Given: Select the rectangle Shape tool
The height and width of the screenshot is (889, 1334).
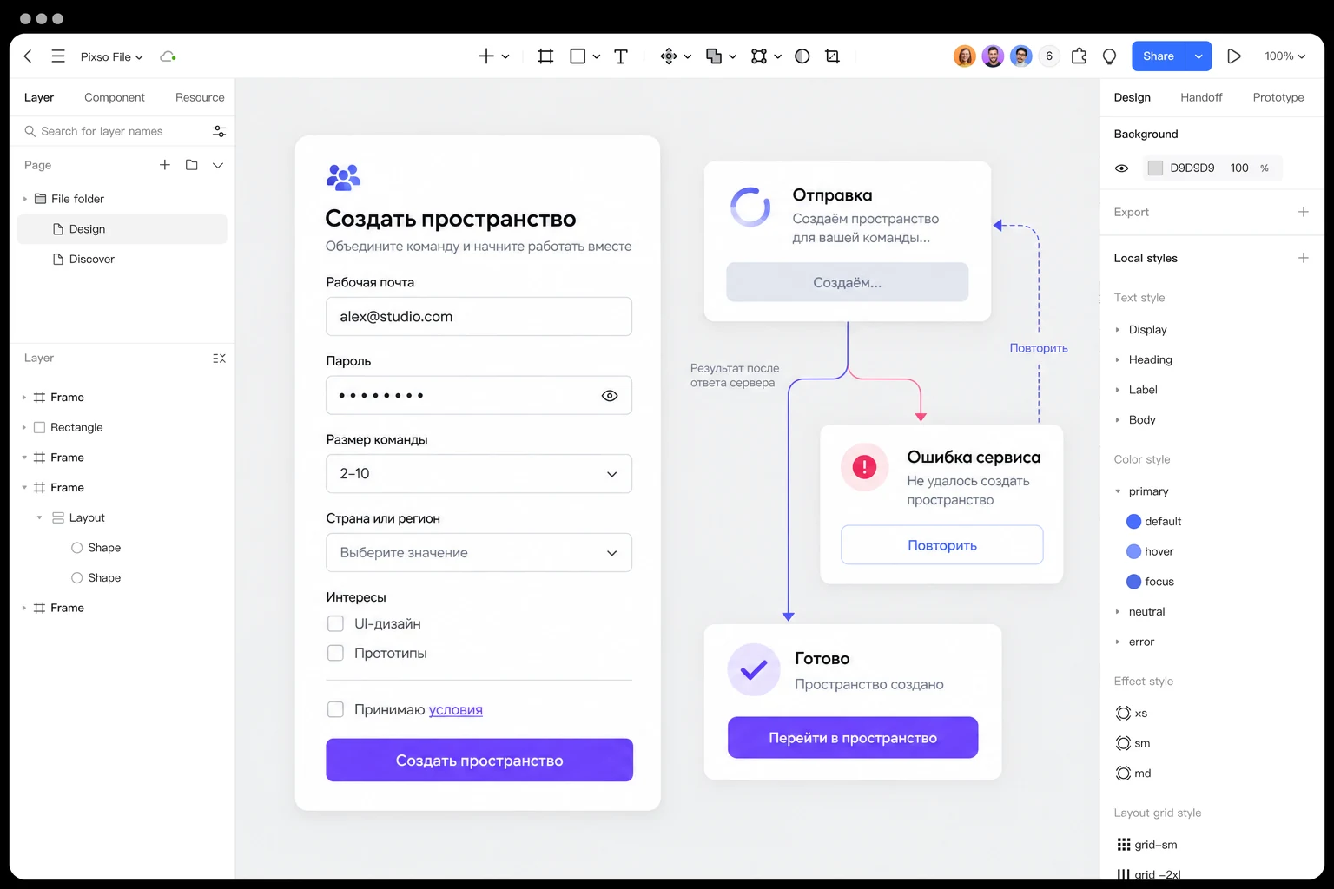Looking at the screenshot, I should coord(578,56).
